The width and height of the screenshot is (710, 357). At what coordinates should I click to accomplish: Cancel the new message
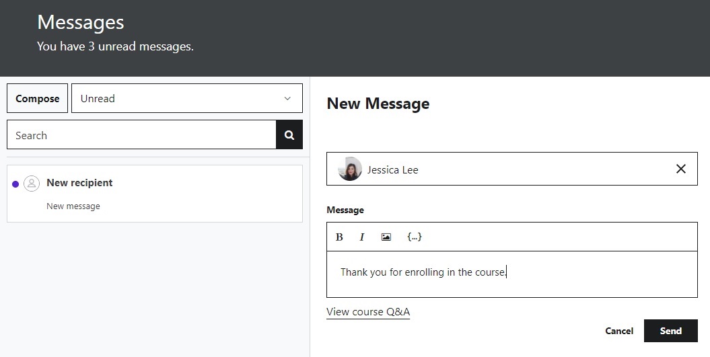point(619,331)
